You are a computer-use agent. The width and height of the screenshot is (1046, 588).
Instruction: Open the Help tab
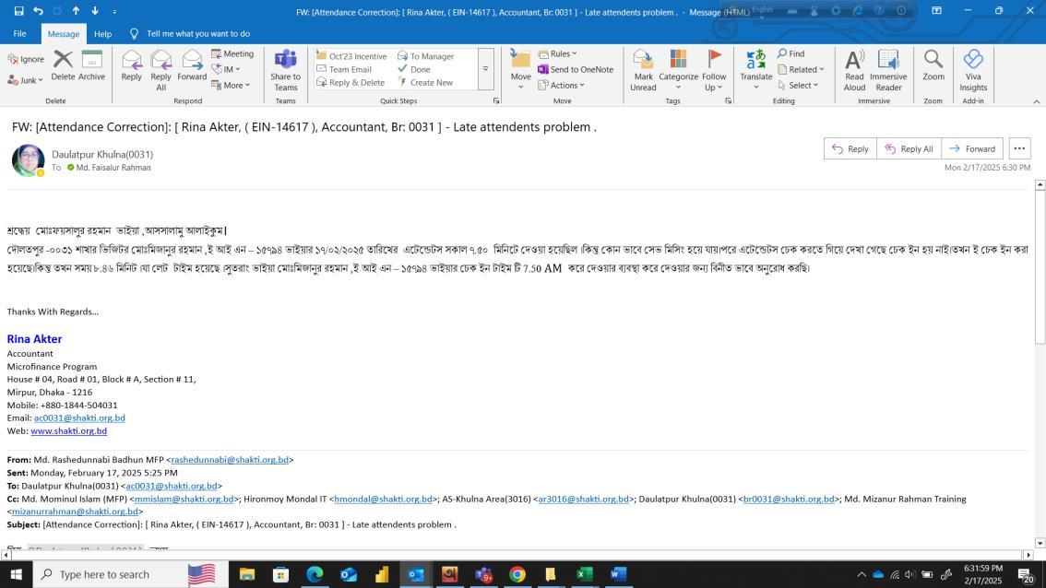pos(102,33)
